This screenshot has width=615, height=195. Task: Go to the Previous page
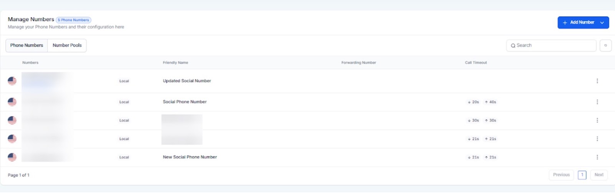(561, 175)
